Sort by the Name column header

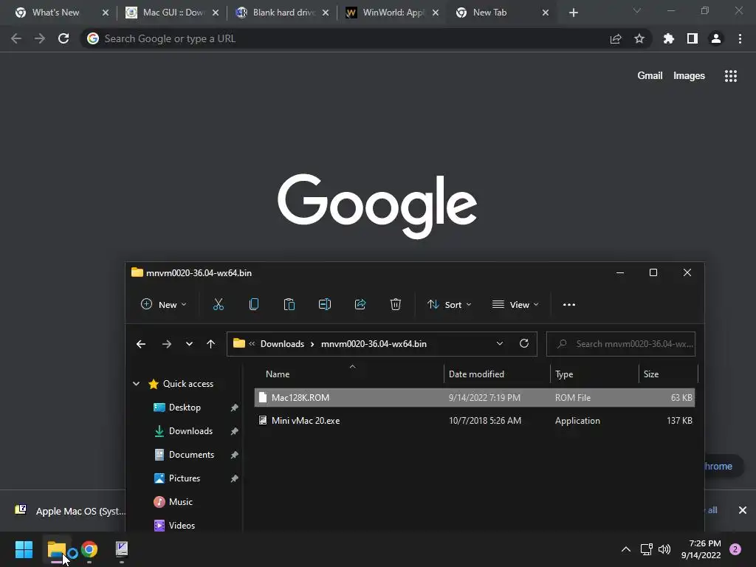pos(278,374)
